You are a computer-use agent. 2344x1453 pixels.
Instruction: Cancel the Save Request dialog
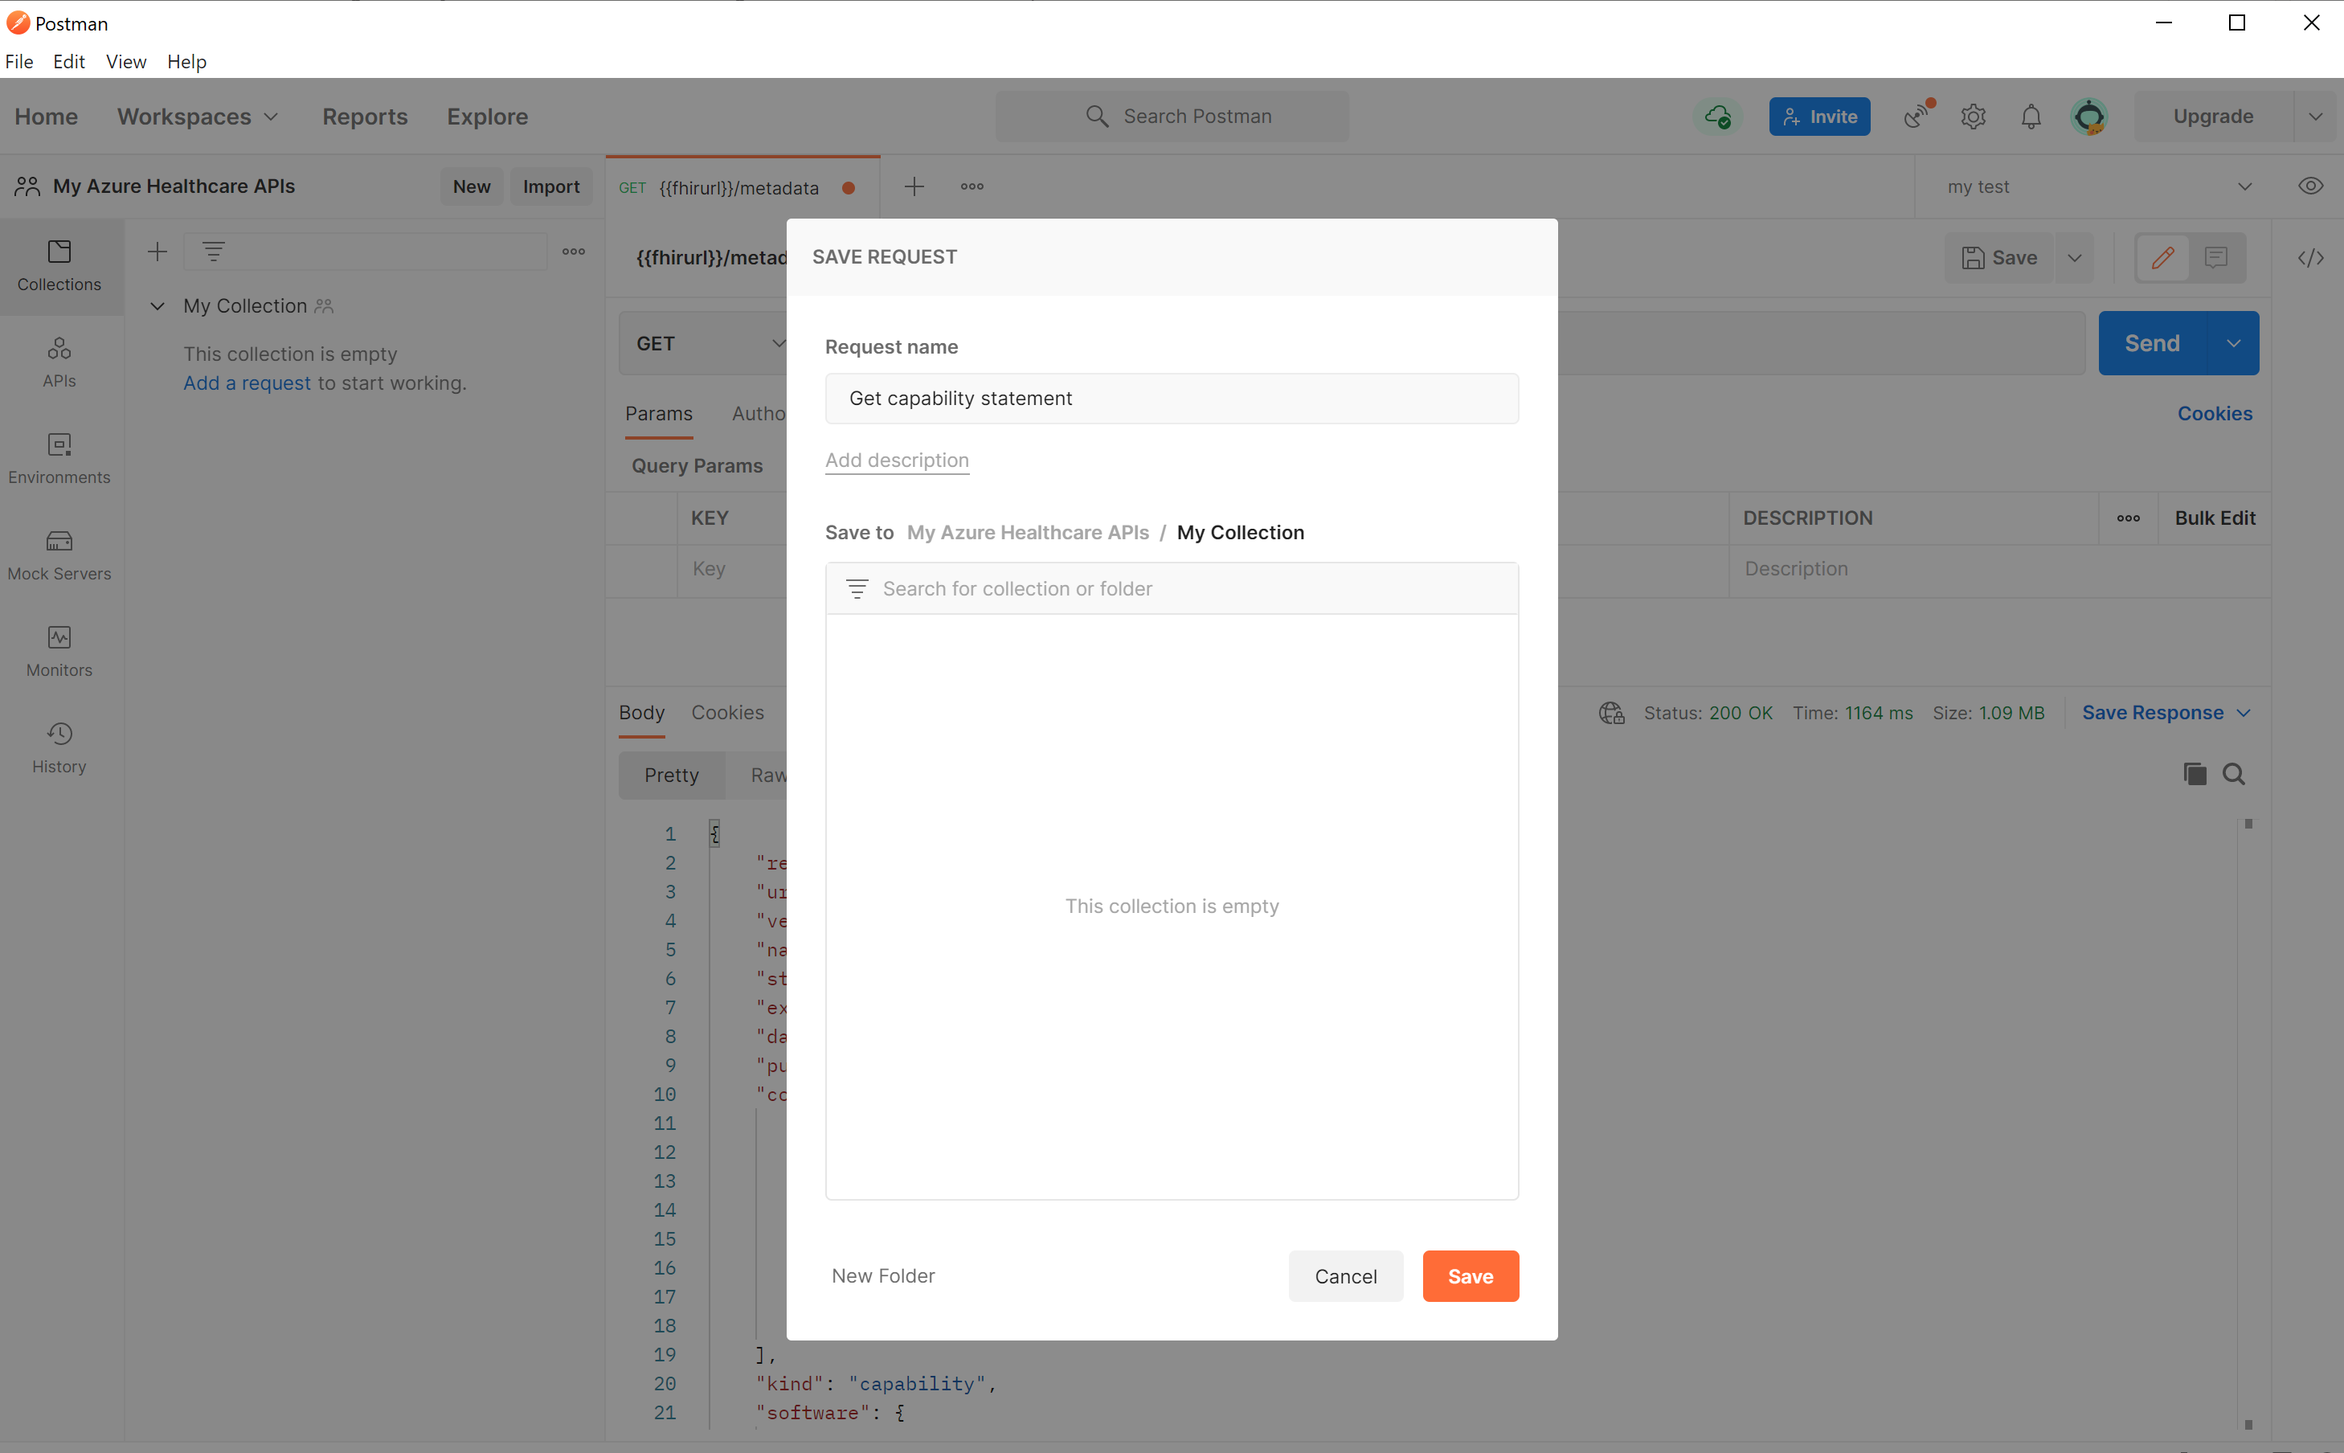pos(1346,1276)
